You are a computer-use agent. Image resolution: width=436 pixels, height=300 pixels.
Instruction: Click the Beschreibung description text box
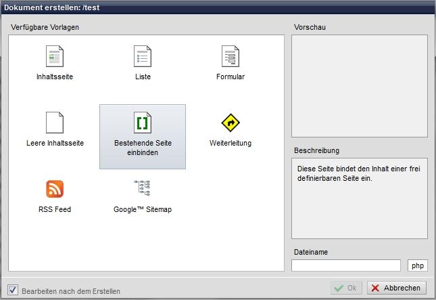point(359,198)
